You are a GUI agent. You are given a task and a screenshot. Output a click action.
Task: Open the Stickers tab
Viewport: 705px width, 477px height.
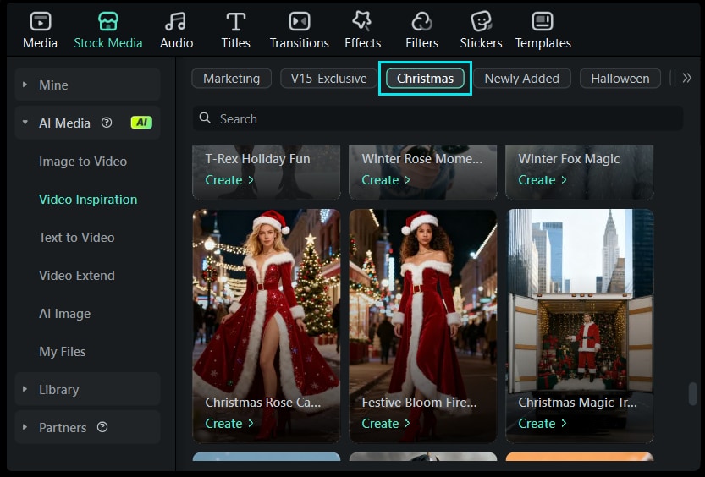point(481,30)
